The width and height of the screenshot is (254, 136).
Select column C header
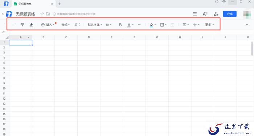[x=66, y=37]
